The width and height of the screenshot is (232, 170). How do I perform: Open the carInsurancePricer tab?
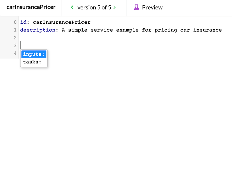[31, 7]
